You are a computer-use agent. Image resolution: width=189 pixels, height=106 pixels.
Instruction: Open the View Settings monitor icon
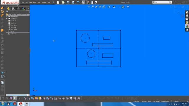click(x=128, y=6)
